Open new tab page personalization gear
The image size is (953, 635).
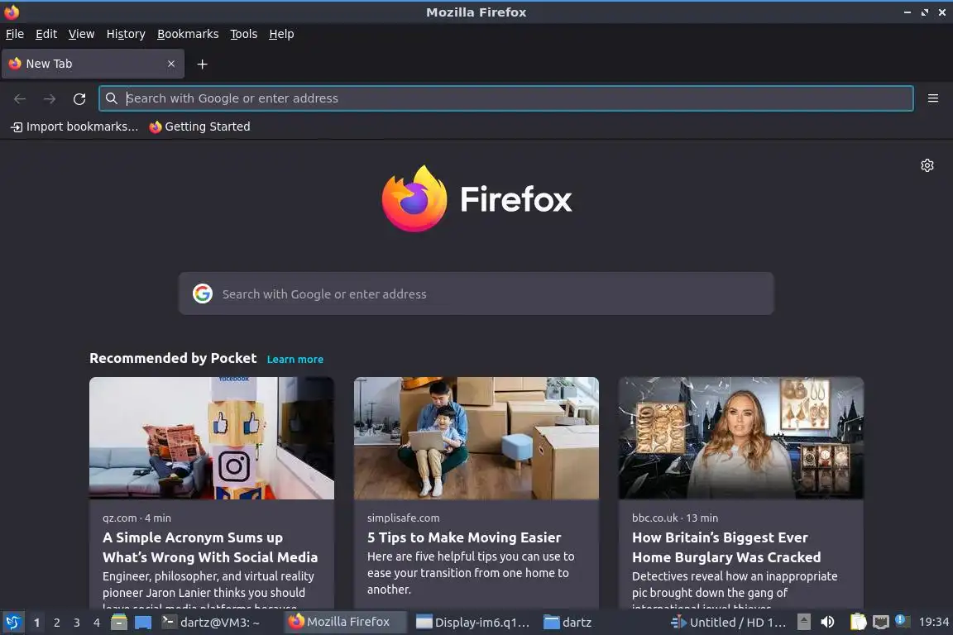pyautogui.click(x=927, y=165)
